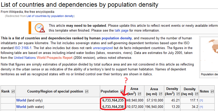The width and height of the screenshot is (218, 111).
Task: Sort by Area (sq mi) column icon
Action: pyautogui.click(x=162, y=94)
